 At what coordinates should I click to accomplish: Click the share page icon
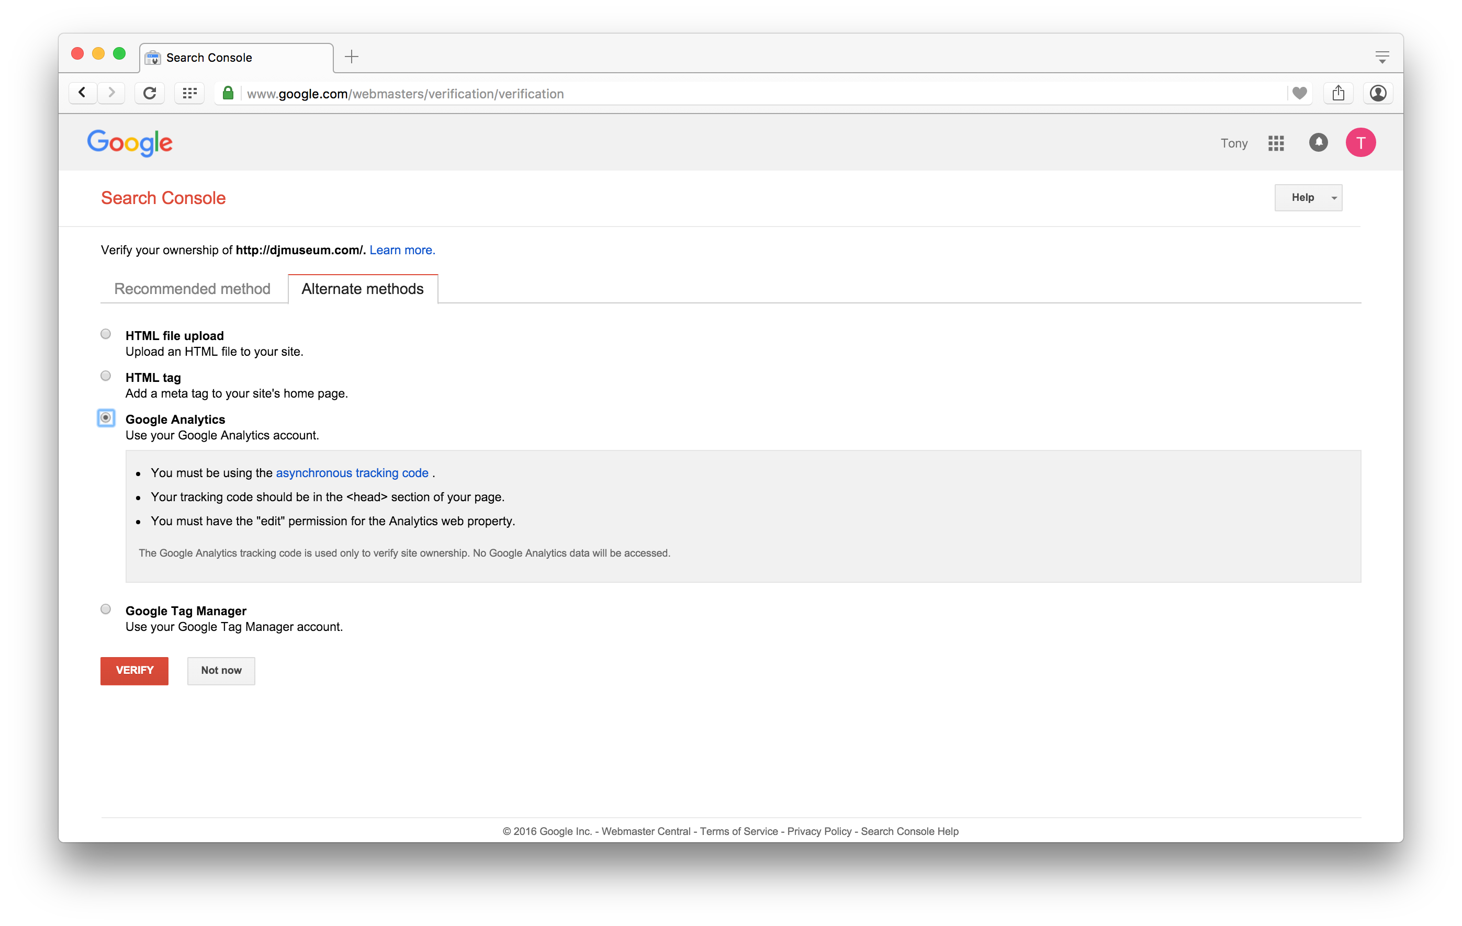pyautogui.click(x=1338, y=93)
